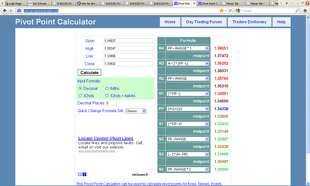Image resolution: width=310 pixels, height=186 pixels.
Task: Open the S1 formula dropdown
Action: pos(187,124)
